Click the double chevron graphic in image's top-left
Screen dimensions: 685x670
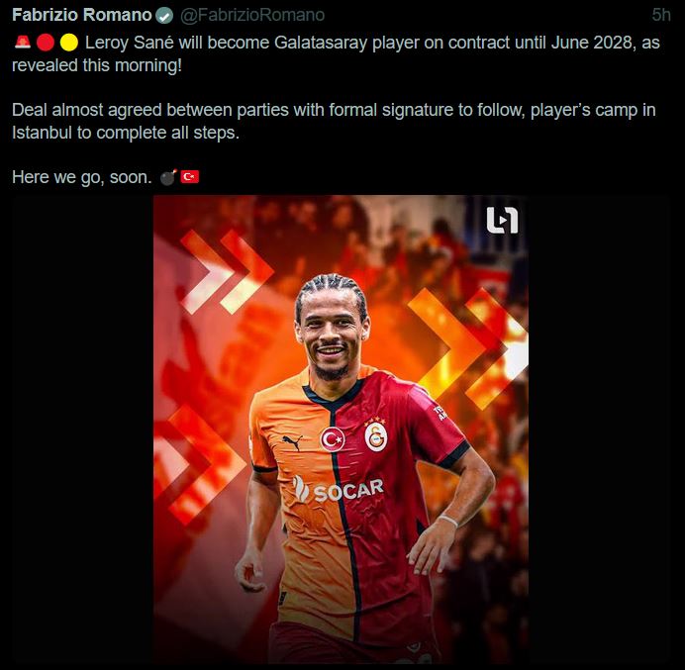(x=226, y=272)
